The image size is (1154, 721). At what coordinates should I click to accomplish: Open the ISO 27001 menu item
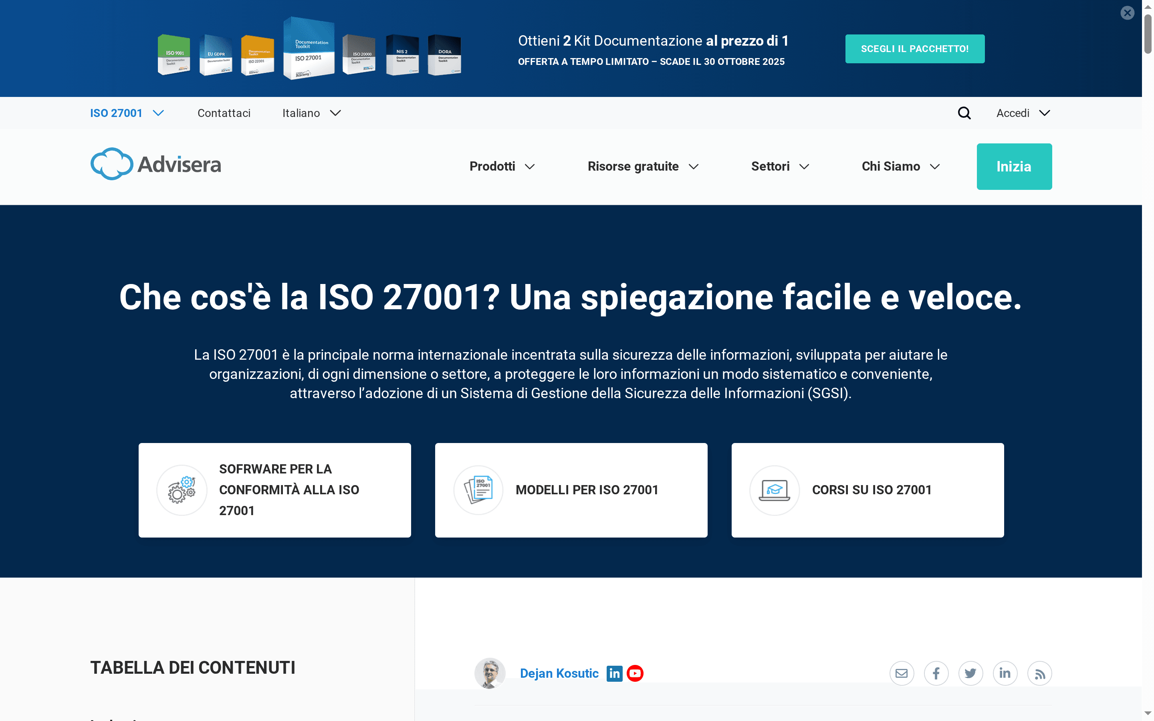pyautogui.click(x=117, y=113)
